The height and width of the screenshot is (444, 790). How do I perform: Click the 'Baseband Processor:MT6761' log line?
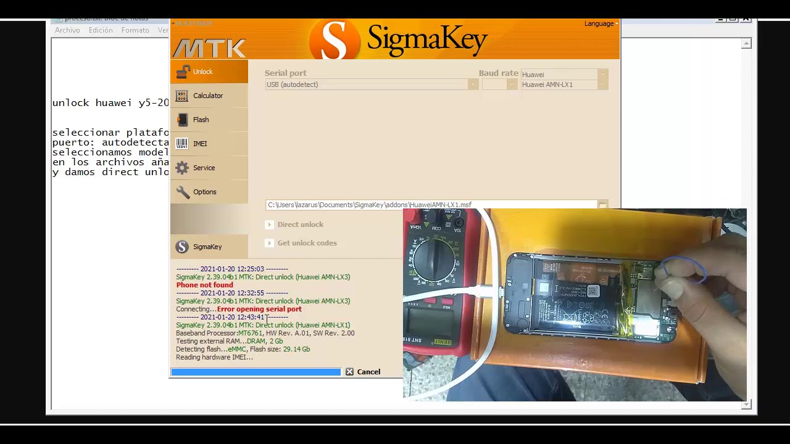265,333
